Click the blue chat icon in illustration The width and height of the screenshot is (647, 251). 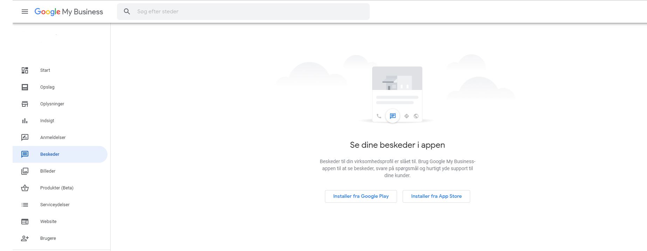point(392,116)
